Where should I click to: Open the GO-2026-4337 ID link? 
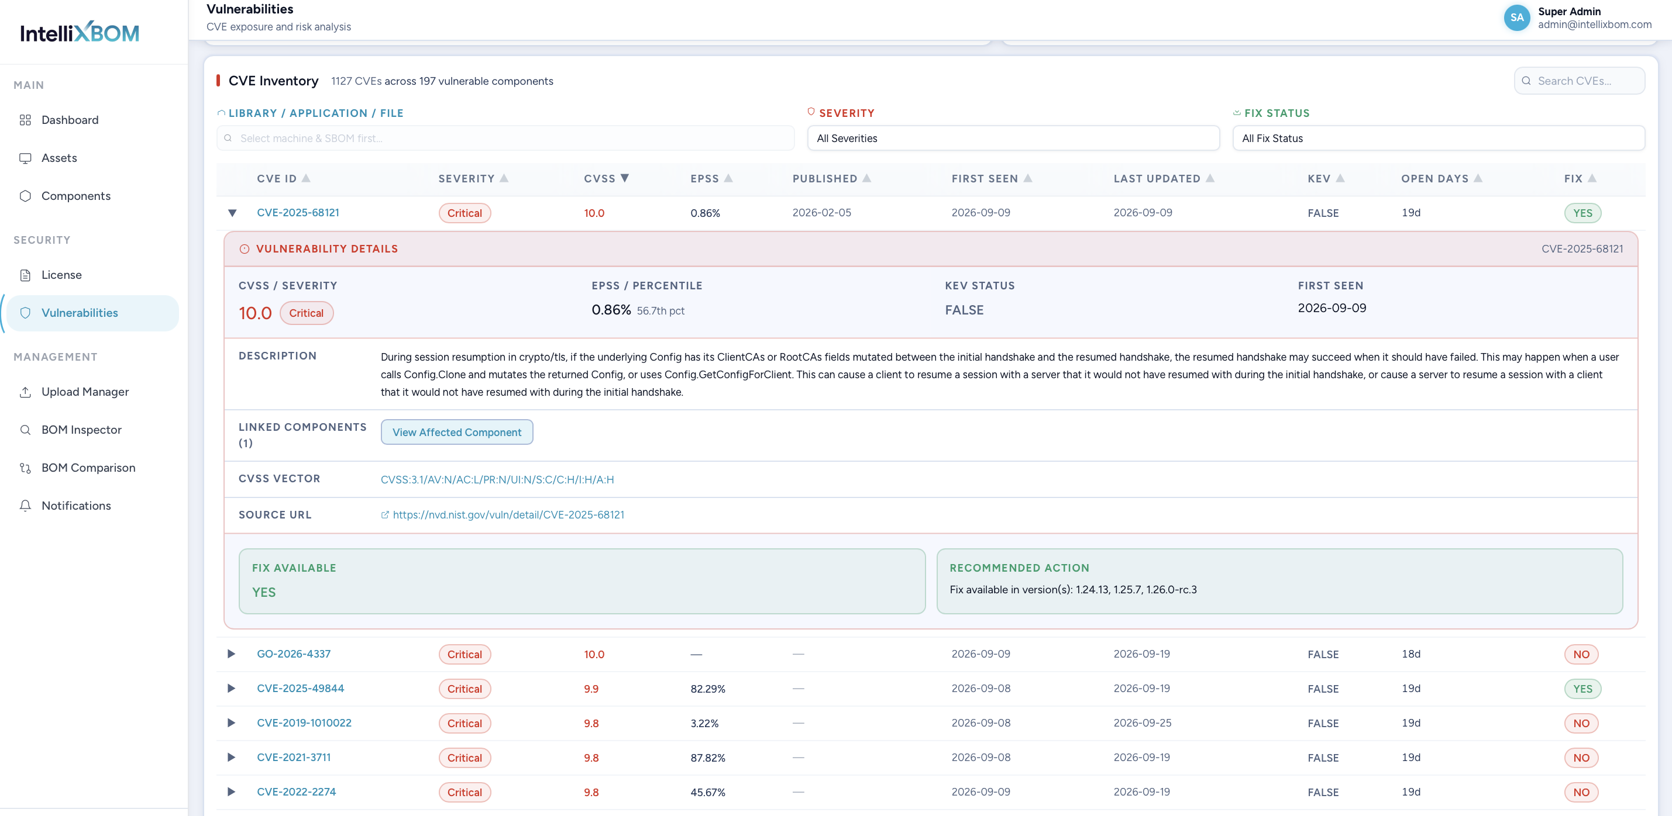[x=293, y=654]
